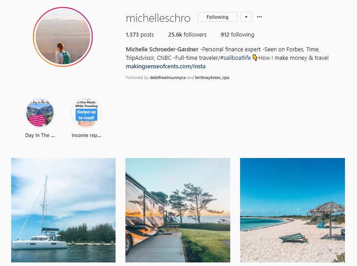View the 912 following list
The width and height of the screenshot is (357, 266).
point(237,35)
